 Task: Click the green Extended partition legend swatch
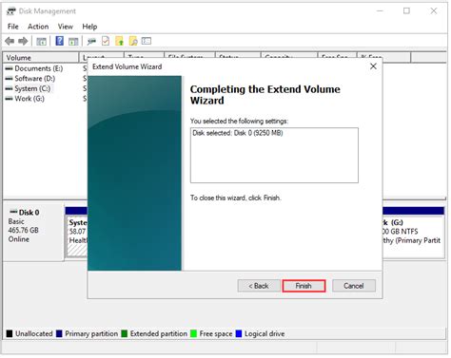click(125, 333)
